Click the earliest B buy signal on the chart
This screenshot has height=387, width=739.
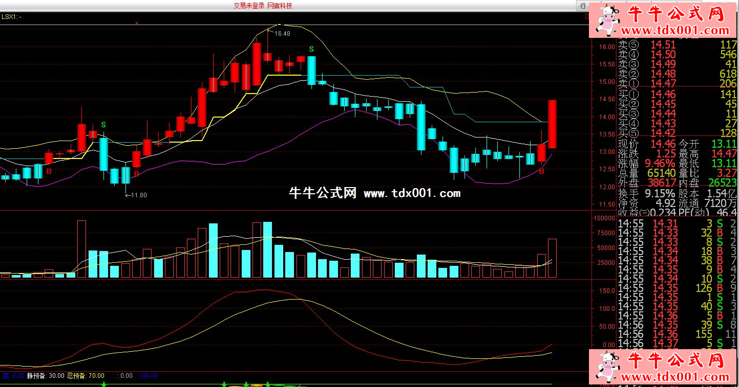point(49,171)
